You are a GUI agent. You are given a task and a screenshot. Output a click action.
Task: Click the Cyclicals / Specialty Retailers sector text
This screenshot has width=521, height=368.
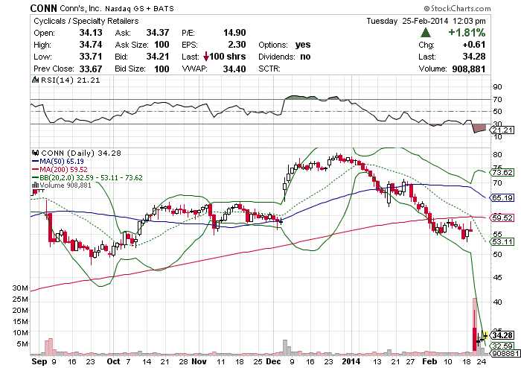(x=86, y=21)
